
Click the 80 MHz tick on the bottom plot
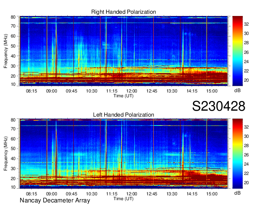[x=13, y=120]
